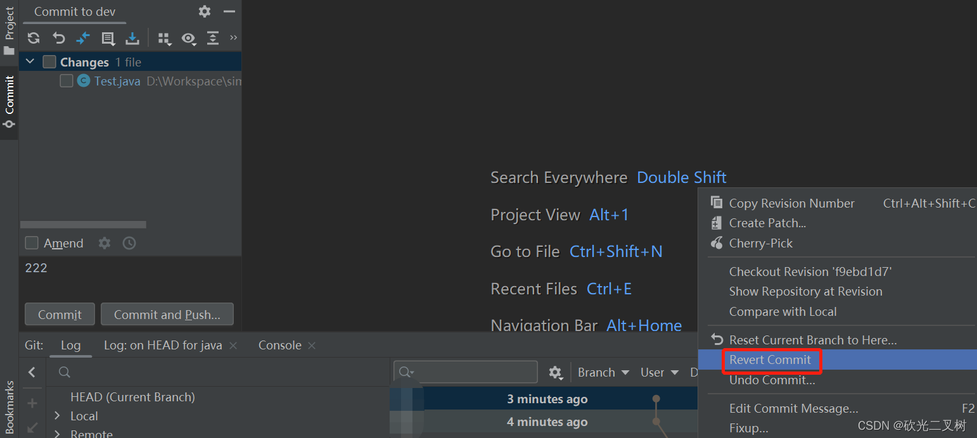Collapse the Changes tree node
The image size is (977, 438).
[30, 62]
